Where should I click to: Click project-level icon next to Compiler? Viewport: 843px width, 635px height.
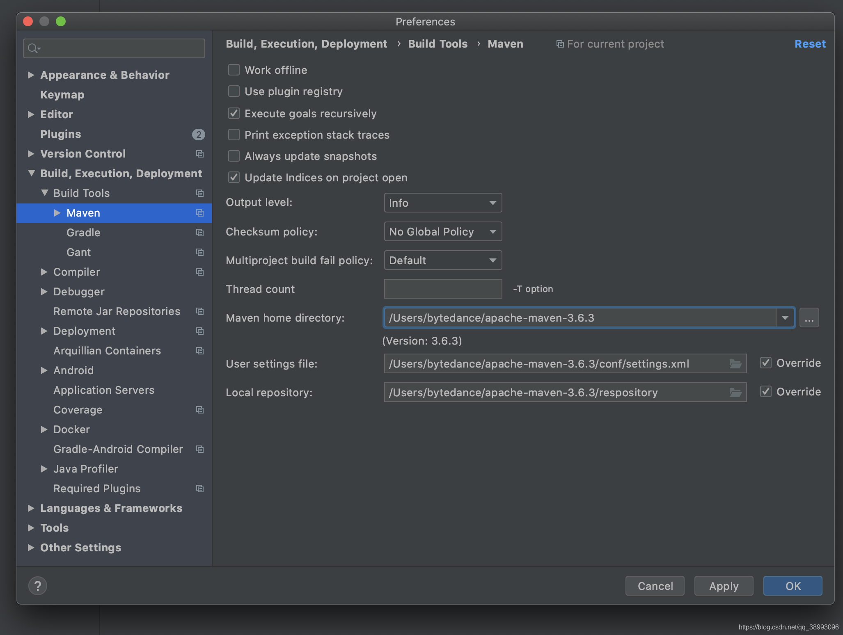point(200,272)
